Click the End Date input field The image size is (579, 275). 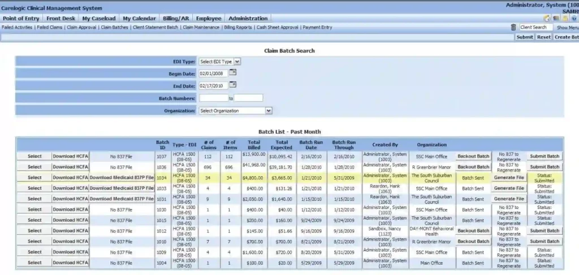213,86
